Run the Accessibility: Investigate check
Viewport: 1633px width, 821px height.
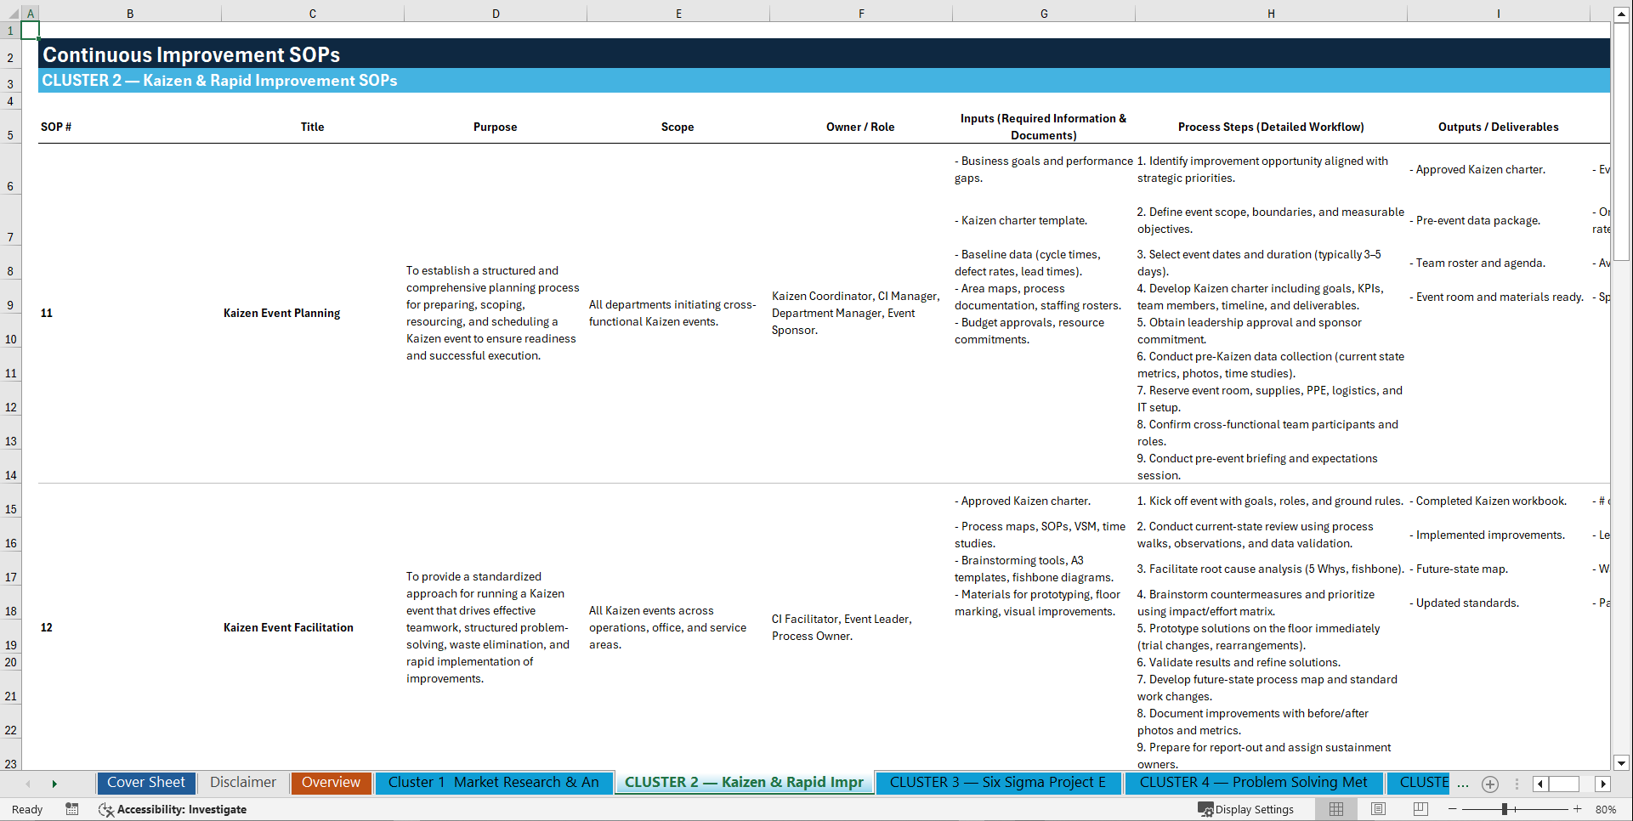(x=173, y=809)
